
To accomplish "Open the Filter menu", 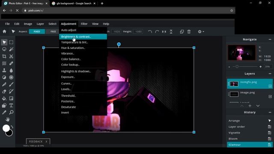I will coord(84,24).
